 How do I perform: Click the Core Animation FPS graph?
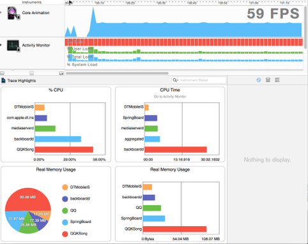183,29
